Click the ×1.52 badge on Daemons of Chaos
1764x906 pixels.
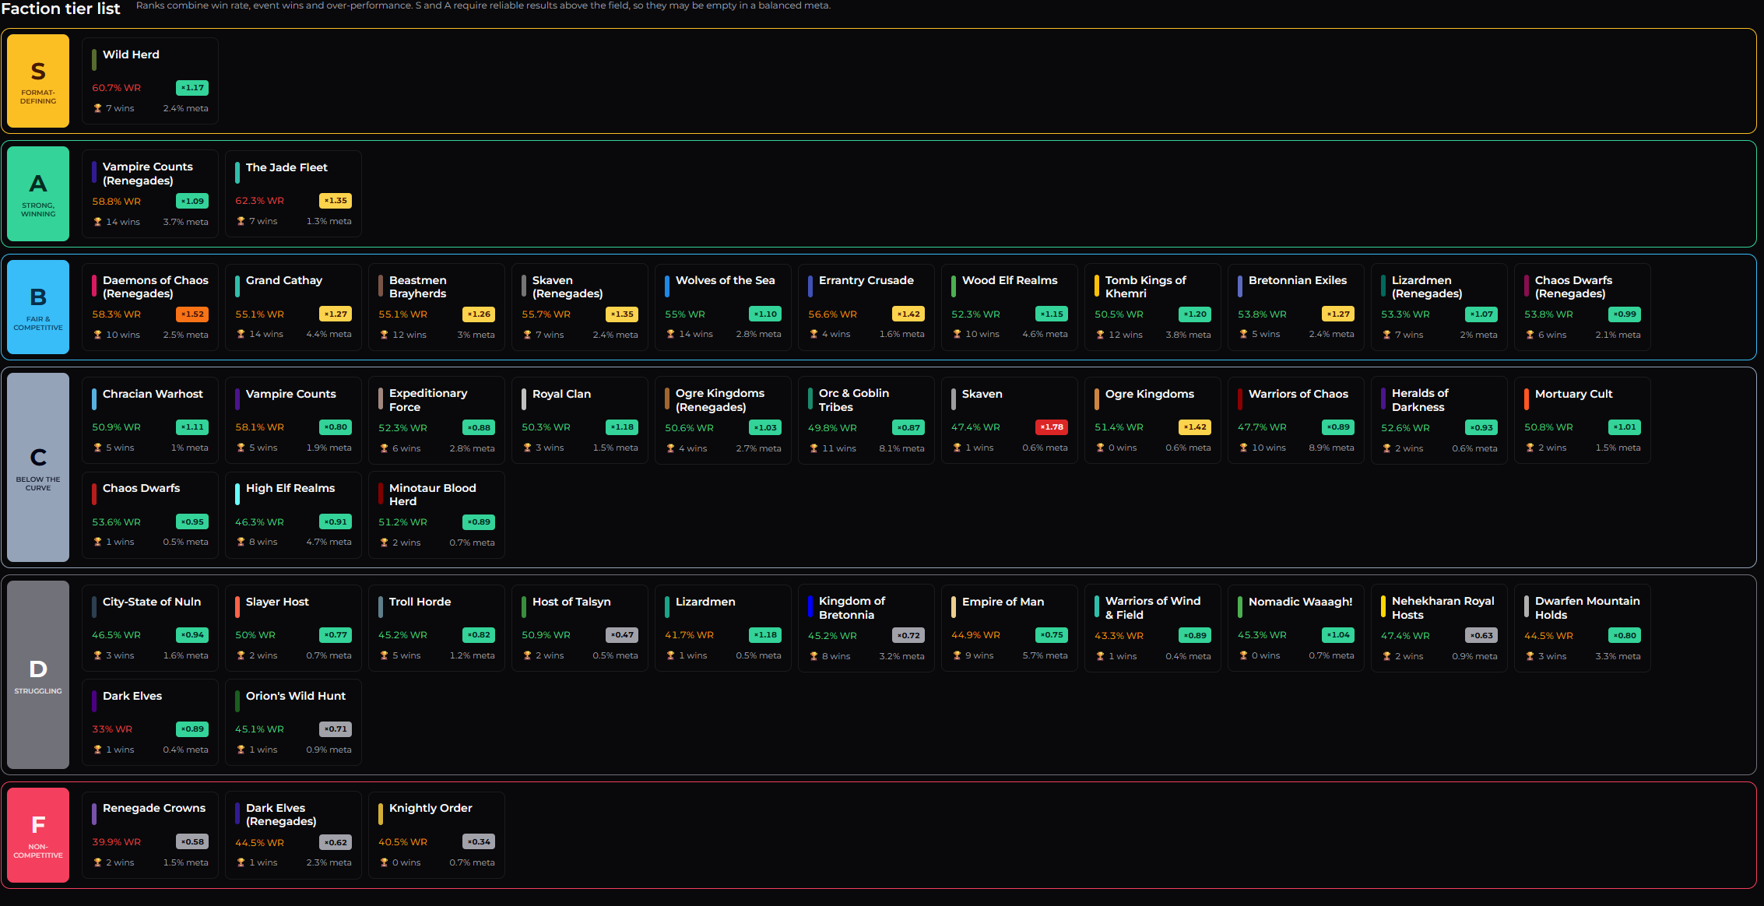click(x=192, y=314)
